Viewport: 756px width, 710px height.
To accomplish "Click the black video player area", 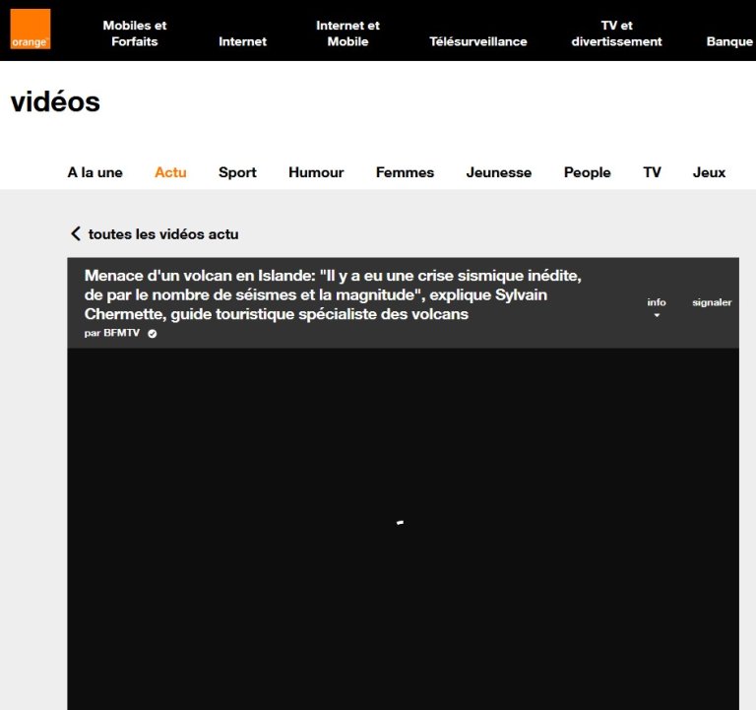I will point(403,532).
